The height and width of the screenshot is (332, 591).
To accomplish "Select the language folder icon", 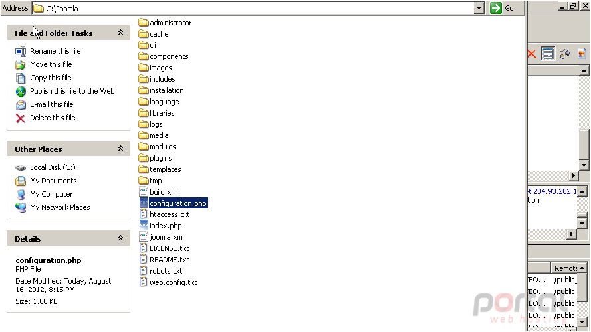I will (143, 102).
